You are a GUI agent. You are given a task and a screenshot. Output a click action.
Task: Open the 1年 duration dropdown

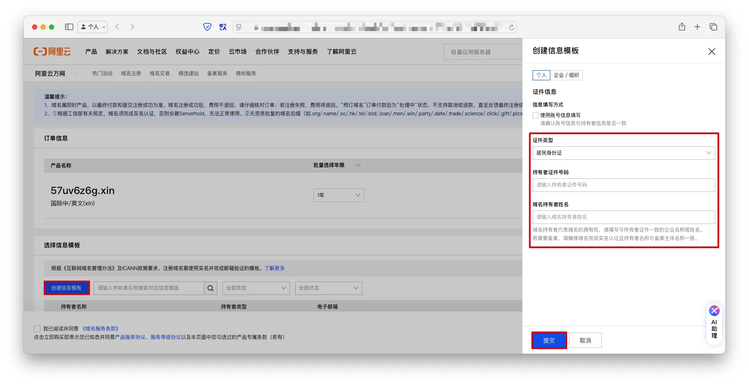coord(339,195)
